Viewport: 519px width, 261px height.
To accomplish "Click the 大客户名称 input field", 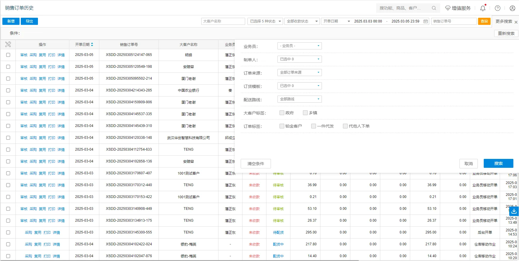I will click(223, 21).
